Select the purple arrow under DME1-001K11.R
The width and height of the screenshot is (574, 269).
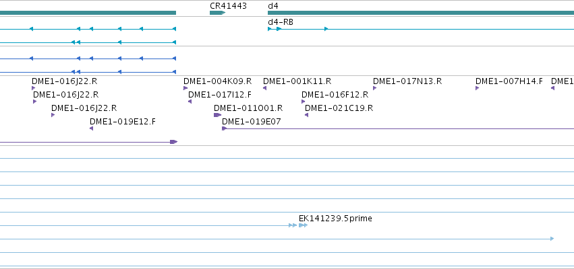264,88
